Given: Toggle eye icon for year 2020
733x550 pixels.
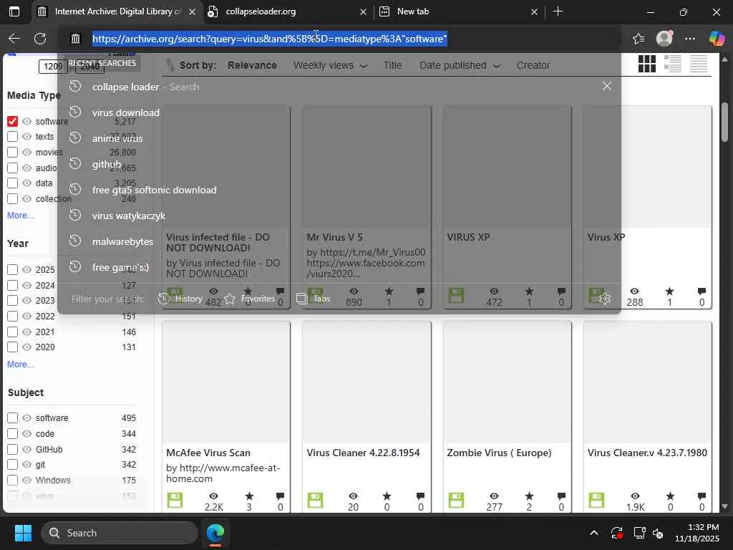Looking at the screenshot, I should [x=26, y=347].
